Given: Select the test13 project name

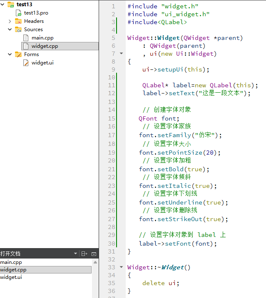Looking at the screenshot, I should 25,5.
